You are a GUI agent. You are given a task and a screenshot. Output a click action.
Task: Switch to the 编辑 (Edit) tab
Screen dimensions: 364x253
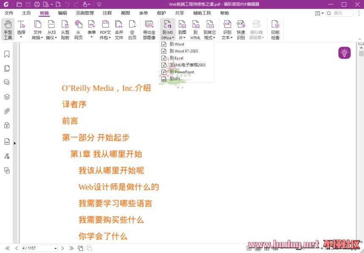tap(63, 13)
